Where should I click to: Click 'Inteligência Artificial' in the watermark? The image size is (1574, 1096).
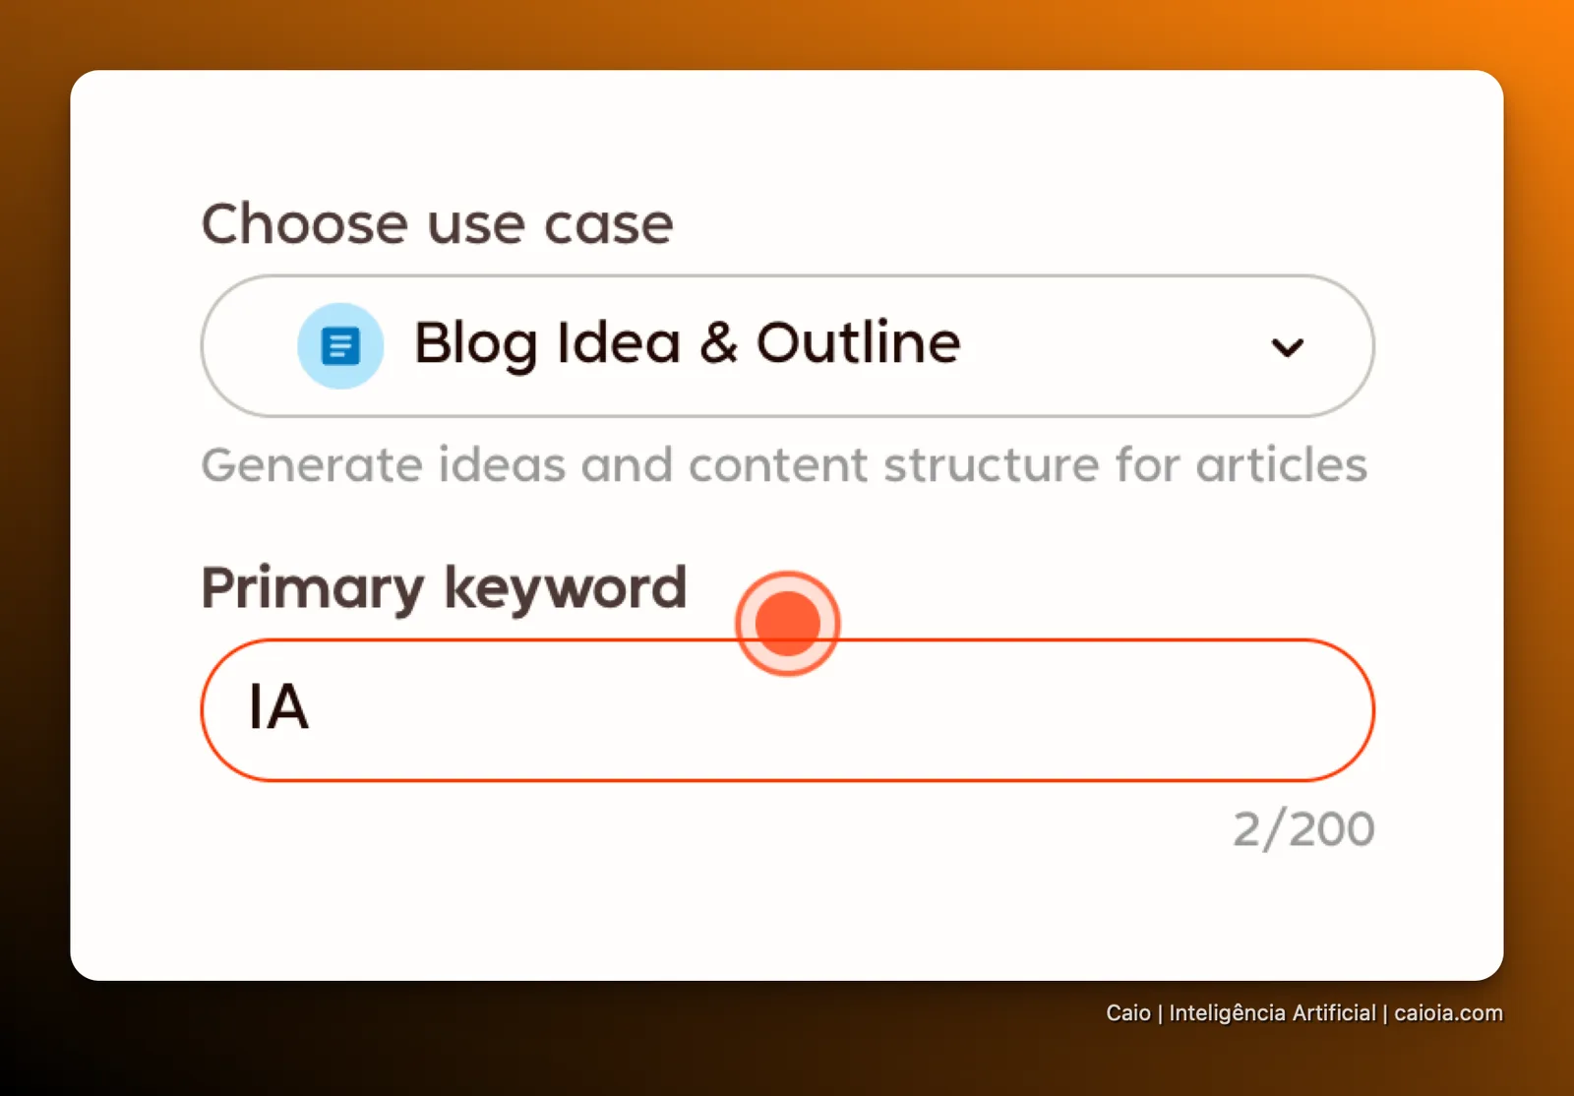pos(1272,1013)
